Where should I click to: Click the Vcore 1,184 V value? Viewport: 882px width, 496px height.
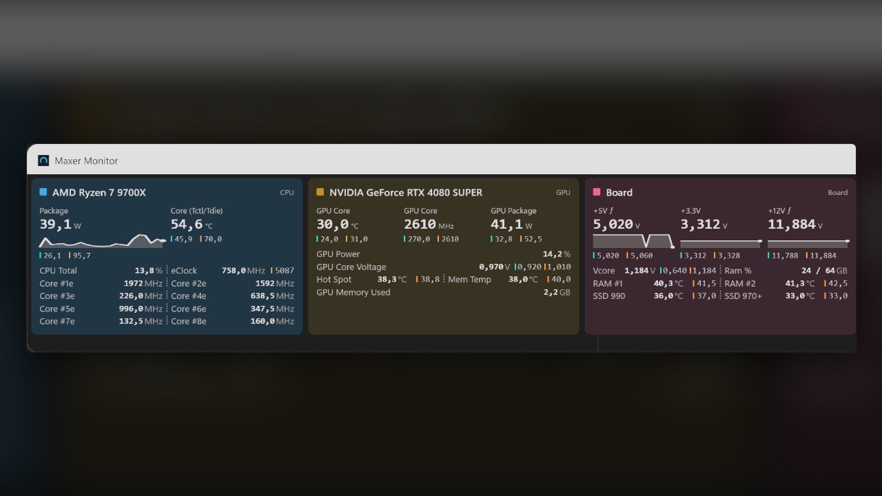click(x=640, y=271)
